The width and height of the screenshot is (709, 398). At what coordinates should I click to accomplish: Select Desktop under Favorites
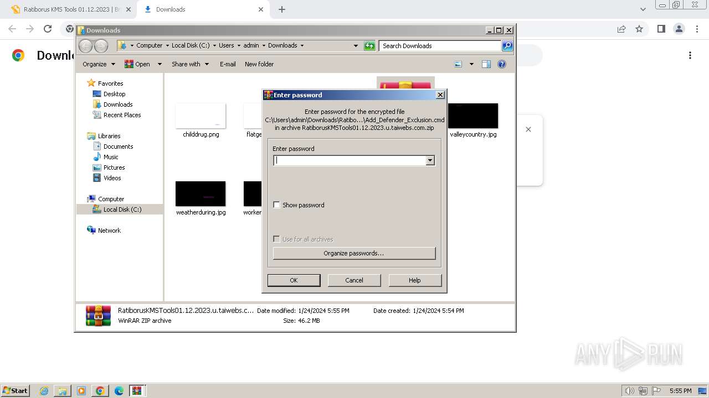tap(114, 94)
